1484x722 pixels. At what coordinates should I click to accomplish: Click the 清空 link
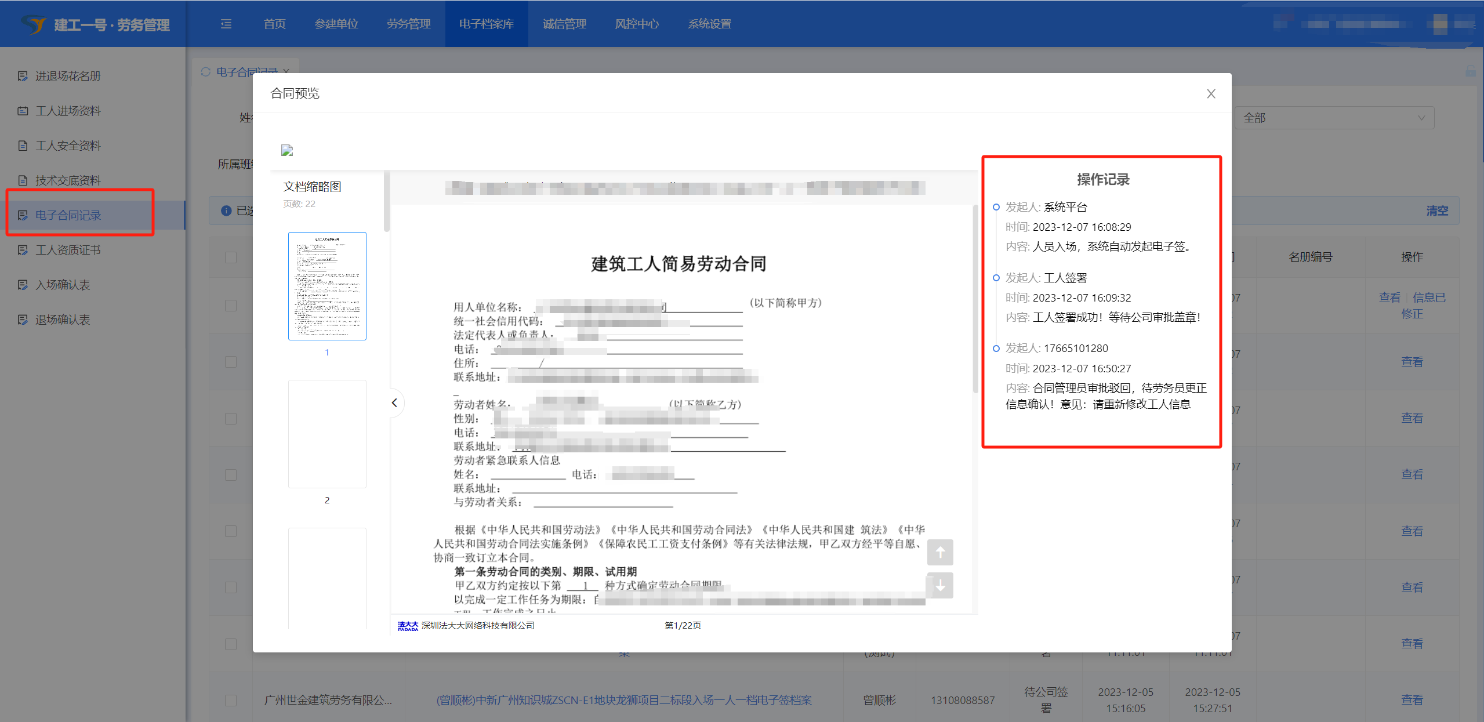click(1436, 211)
